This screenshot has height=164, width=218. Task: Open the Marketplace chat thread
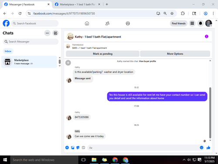(29, 62)
